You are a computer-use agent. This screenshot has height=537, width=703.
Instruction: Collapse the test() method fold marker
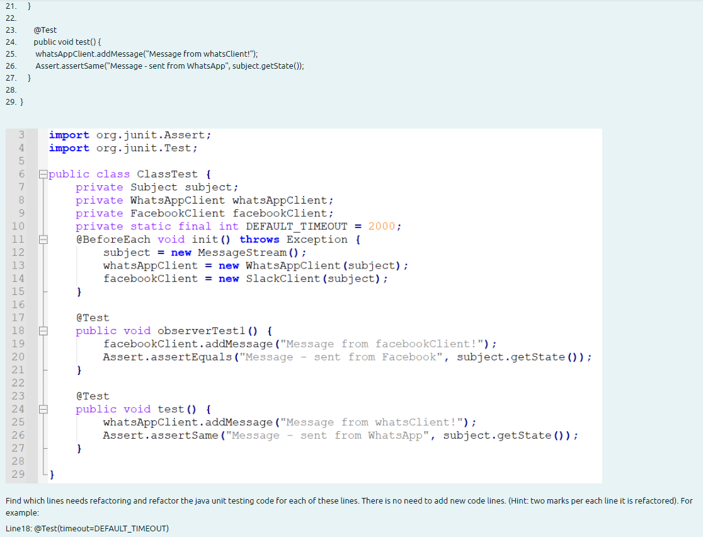(x=43, y=408)
